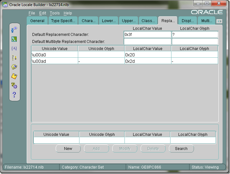Click the lower editor Unicode Glyph input cell
Screen dimensions: 230x174
point(102,140)
